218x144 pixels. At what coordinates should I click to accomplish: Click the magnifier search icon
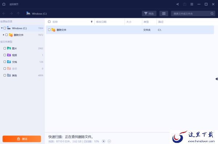(212, 13)
